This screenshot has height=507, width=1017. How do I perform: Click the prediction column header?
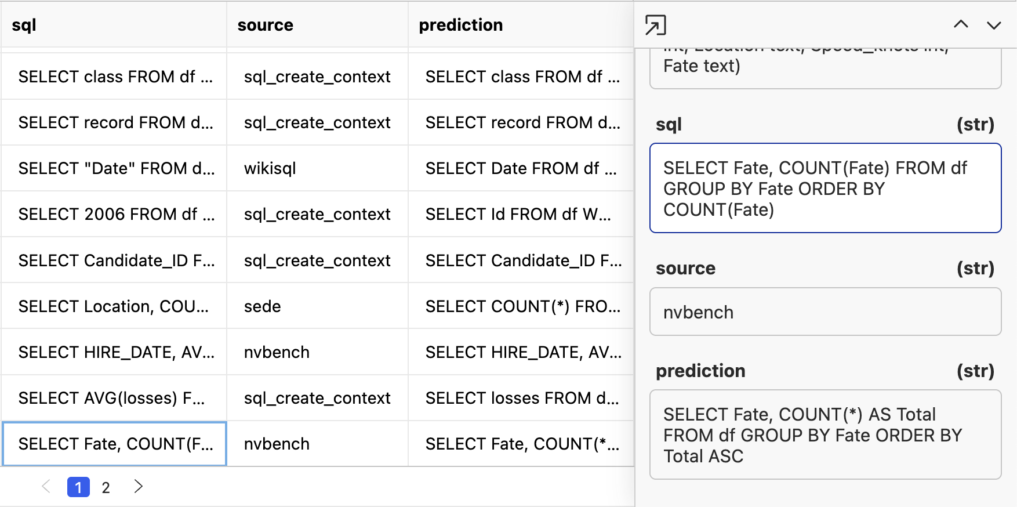coord(460,24)
